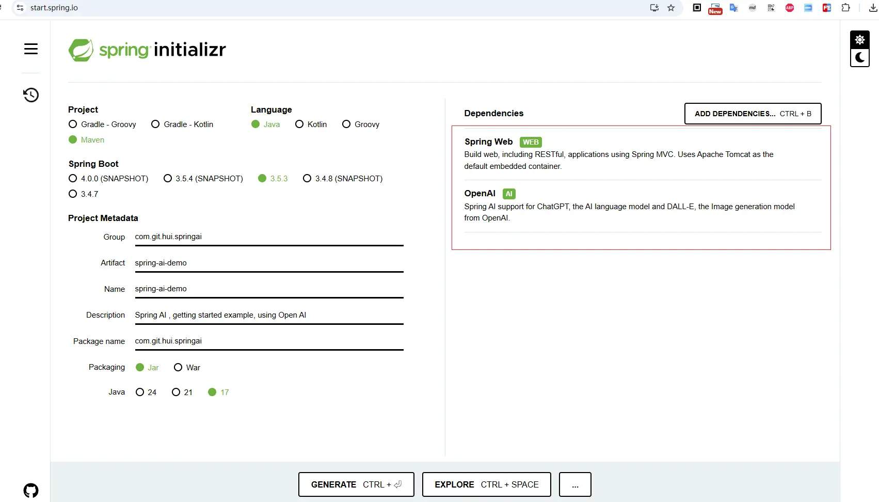Bookmark page with star icon
Viewport: 879px width, 502px height.
671,8
